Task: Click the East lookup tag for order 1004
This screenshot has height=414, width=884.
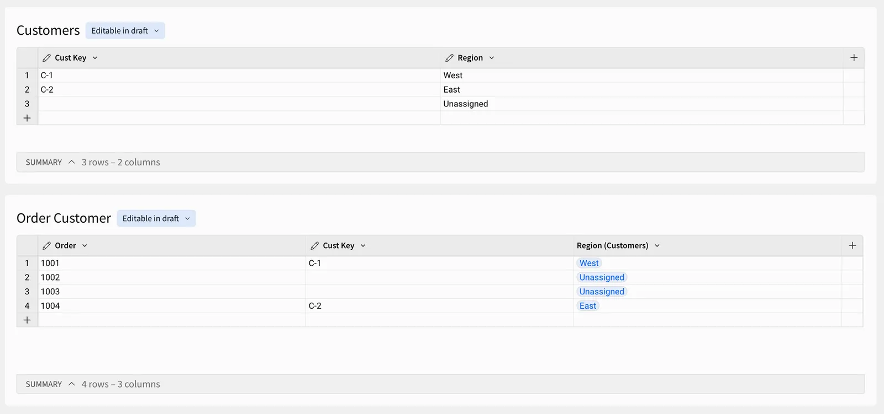Action: 588,307
